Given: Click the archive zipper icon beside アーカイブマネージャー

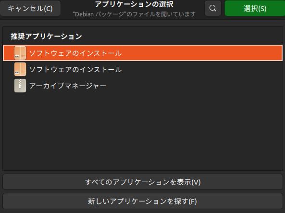Looking at the screenshot, I should tap(20, 86).
